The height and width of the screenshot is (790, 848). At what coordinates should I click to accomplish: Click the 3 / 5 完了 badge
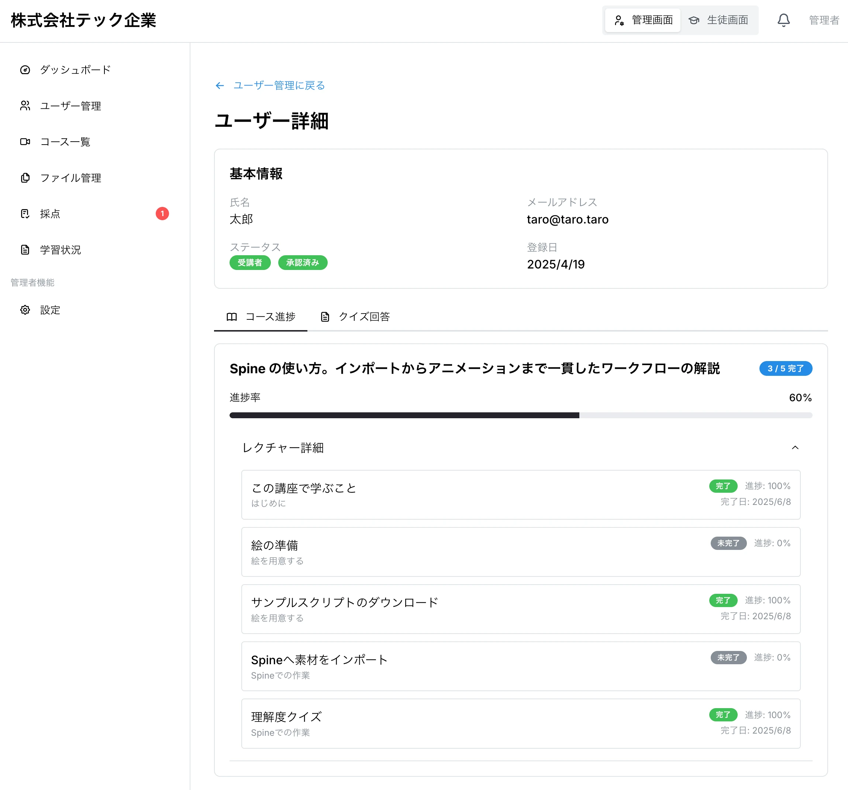click(785, 368)
